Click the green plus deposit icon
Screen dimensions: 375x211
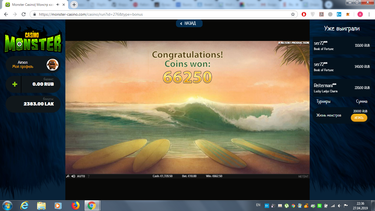15,84
